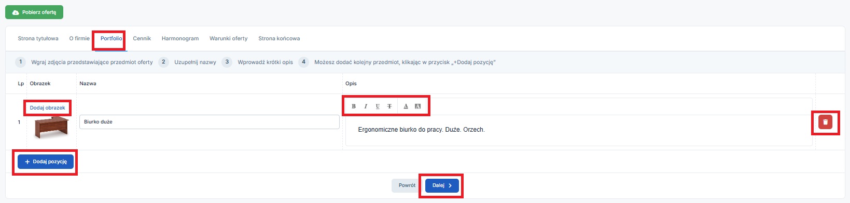Add a new item with Dodaj pozycję
This screenshot has width=850, height=203.
pos(46,162)
